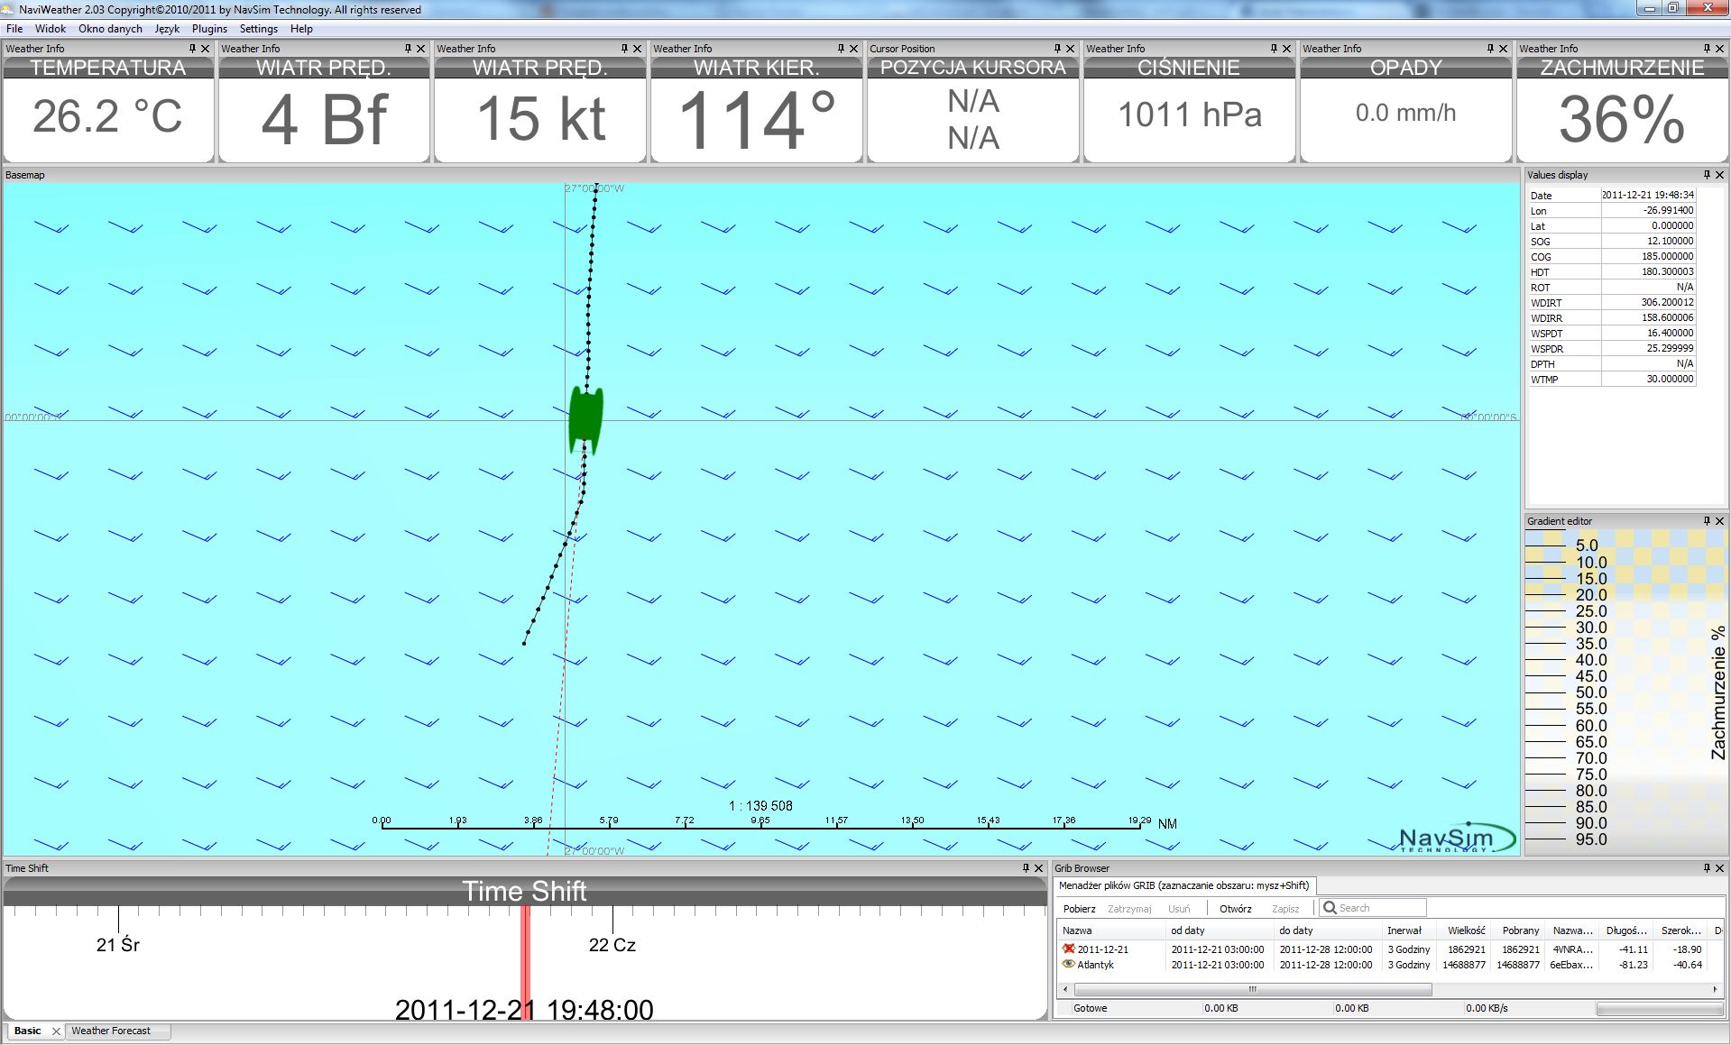
Task: Click the GRIB list horizontal scrollbar thumb
Action: [x=1251, y=989]
